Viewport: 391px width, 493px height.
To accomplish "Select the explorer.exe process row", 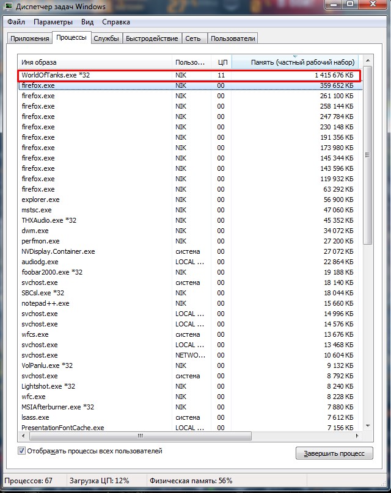I will click(189, 200).
